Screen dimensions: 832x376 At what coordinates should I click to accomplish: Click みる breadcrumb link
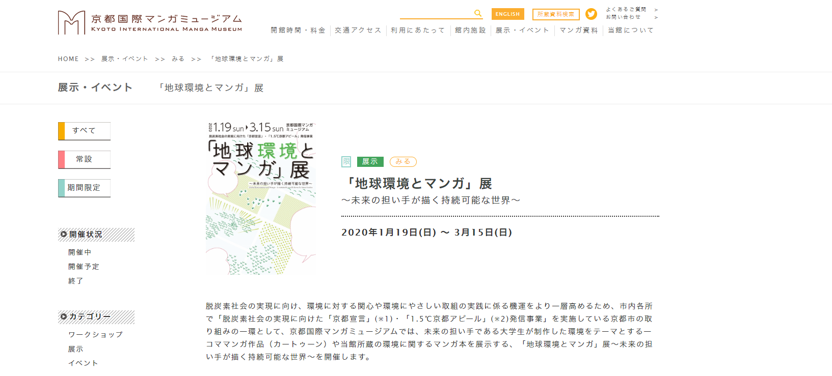[x=178, y=59]
